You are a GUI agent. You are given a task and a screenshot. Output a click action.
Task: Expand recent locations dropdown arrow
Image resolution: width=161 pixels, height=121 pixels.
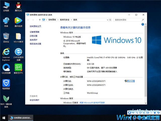click(36, 20)
